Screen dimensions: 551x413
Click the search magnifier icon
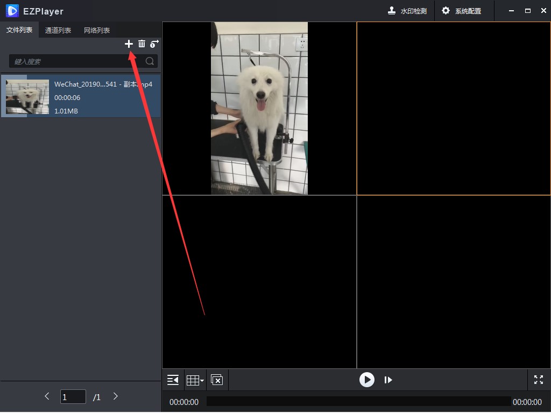pos(149,61)
